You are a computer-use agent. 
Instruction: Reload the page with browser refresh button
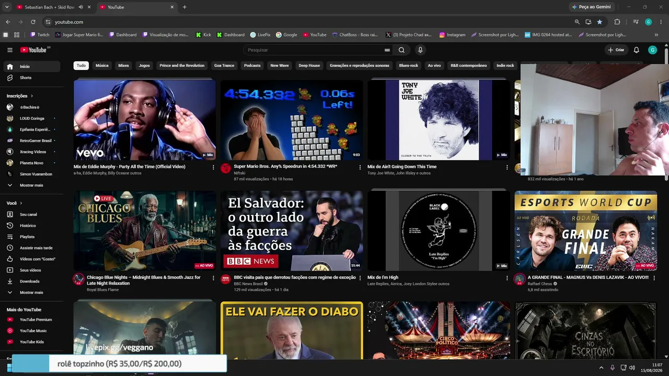pyautogui.click(x=33, y=22)
